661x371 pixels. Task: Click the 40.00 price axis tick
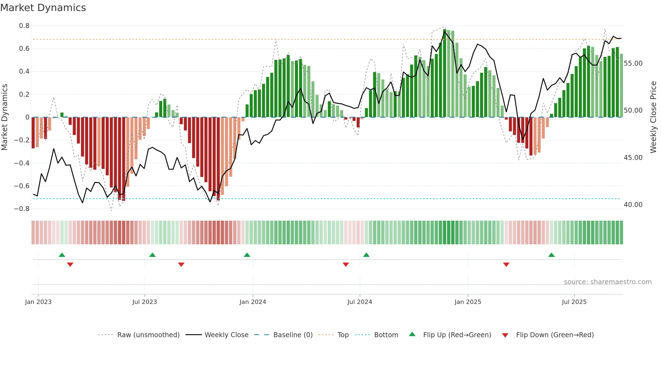point(633,204)
